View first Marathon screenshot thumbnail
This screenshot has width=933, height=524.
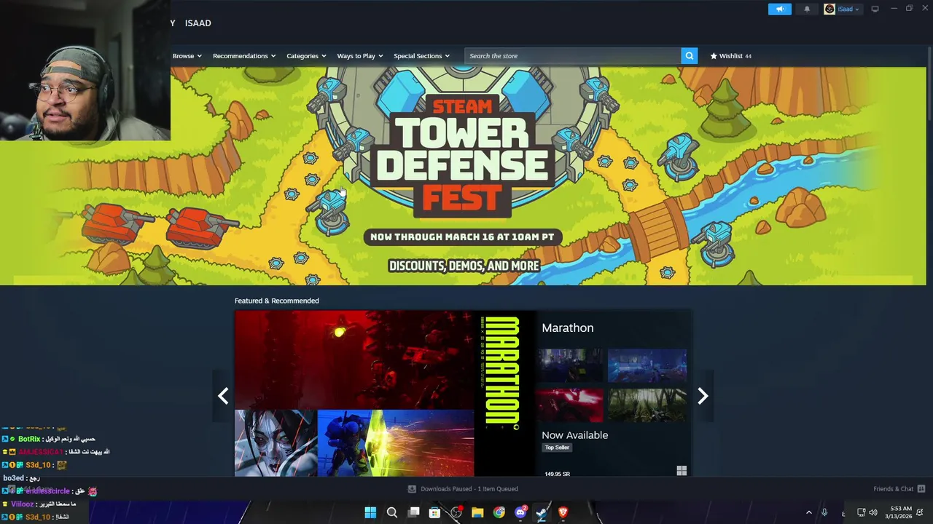click(x=570, y=365)
